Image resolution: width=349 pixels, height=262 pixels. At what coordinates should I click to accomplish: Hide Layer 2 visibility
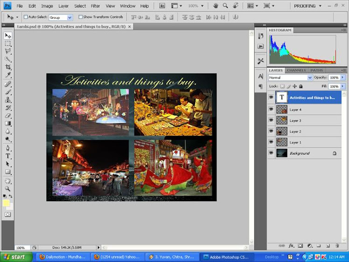(x=271, y=131)
